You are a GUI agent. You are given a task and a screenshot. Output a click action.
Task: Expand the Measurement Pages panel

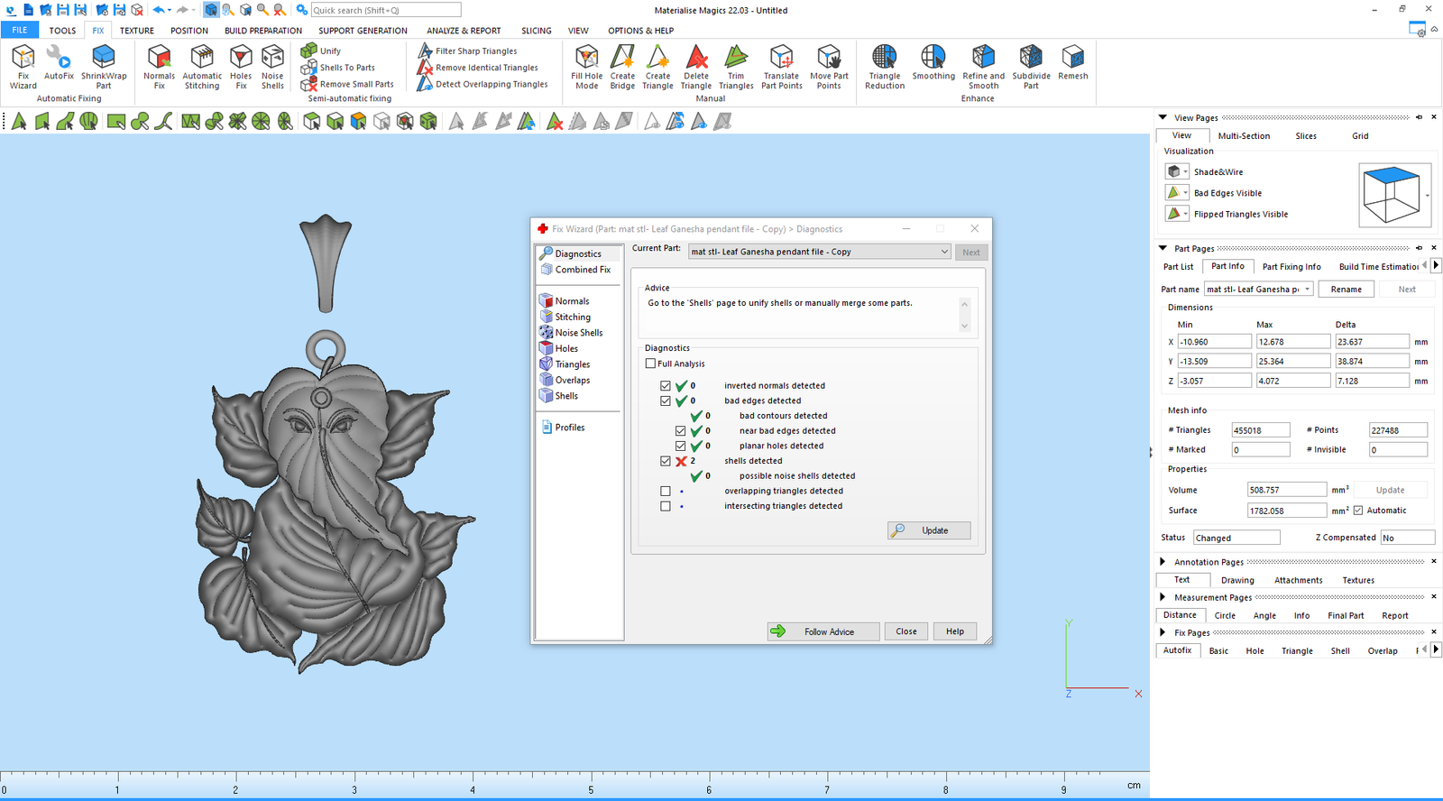click(1163, 596)
